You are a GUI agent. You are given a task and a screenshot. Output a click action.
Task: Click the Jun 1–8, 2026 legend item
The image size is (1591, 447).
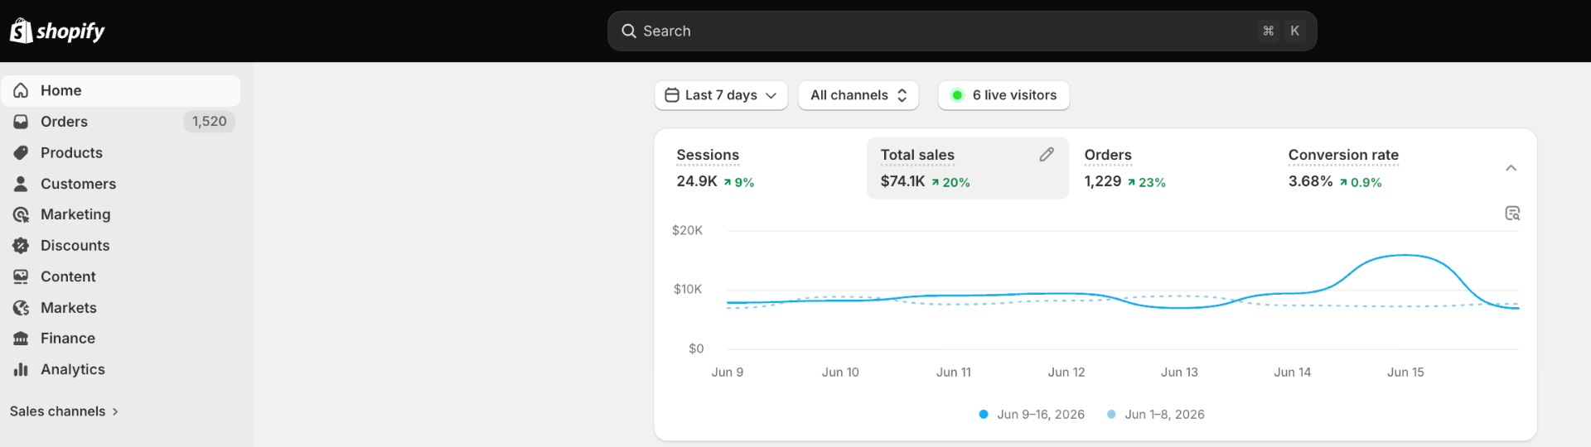[1156, 415]
